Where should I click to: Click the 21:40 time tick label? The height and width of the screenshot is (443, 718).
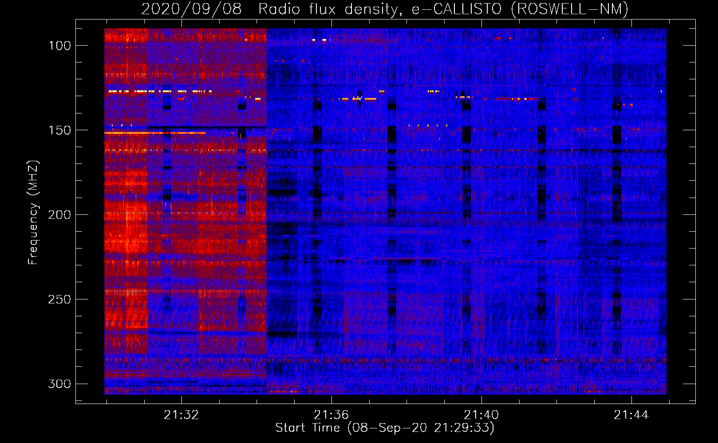click(481, 415)
